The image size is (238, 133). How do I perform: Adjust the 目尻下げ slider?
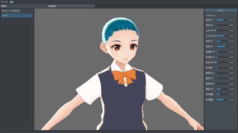coord(222,20)
